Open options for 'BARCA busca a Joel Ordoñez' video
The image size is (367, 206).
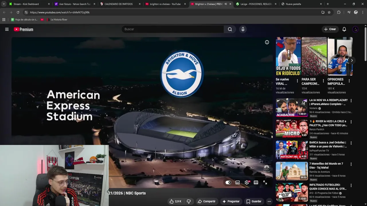(x=351, y=143)
